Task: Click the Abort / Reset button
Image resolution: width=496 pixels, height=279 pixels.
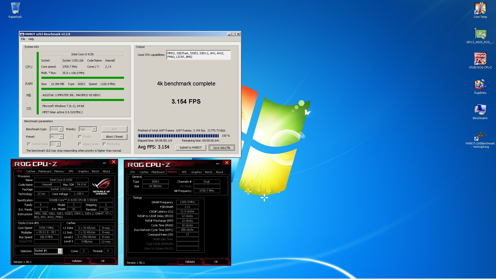Action: (114, 137)
